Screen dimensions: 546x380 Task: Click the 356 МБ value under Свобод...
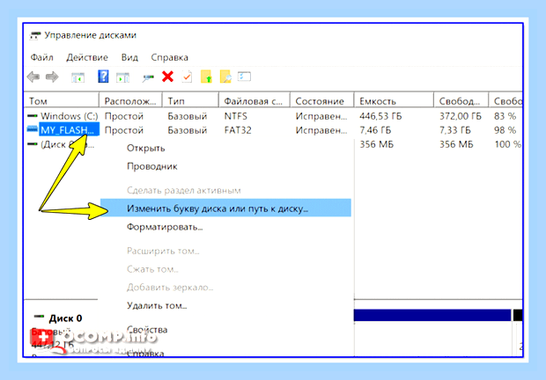point(456,144)
